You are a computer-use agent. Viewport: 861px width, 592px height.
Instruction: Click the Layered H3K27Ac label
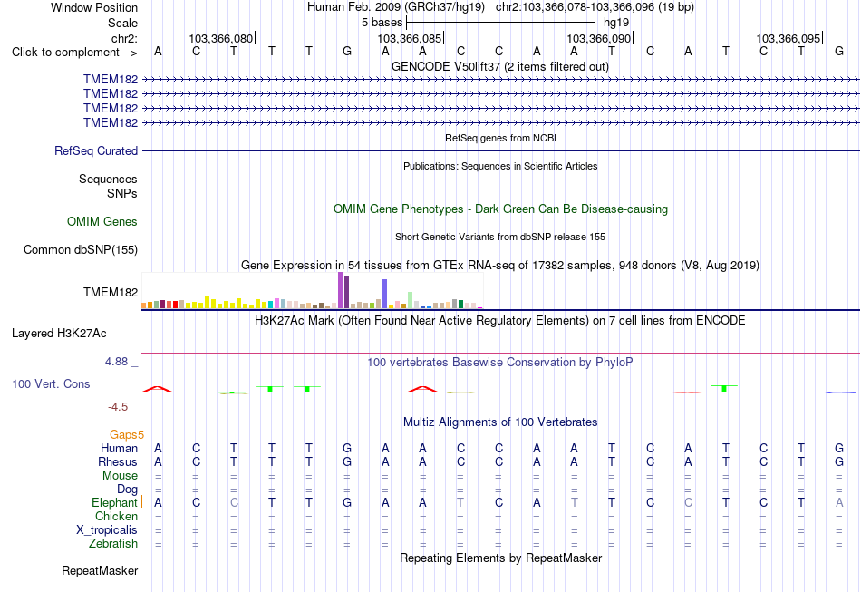(59, 334)
